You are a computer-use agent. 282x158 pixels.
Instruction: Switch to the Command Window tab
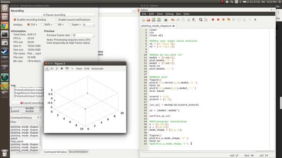(55, 152)
